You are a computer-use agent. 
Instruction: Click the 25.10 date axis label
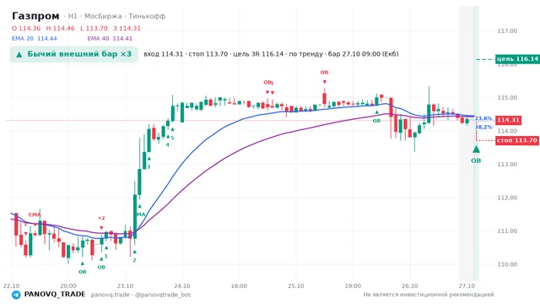(x=296, y=286)
